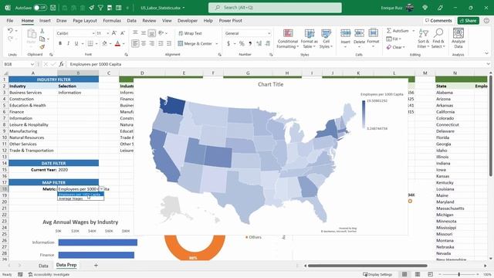Click the Accounting dollar format icon

pyautogui.click(x=228, y=43)
